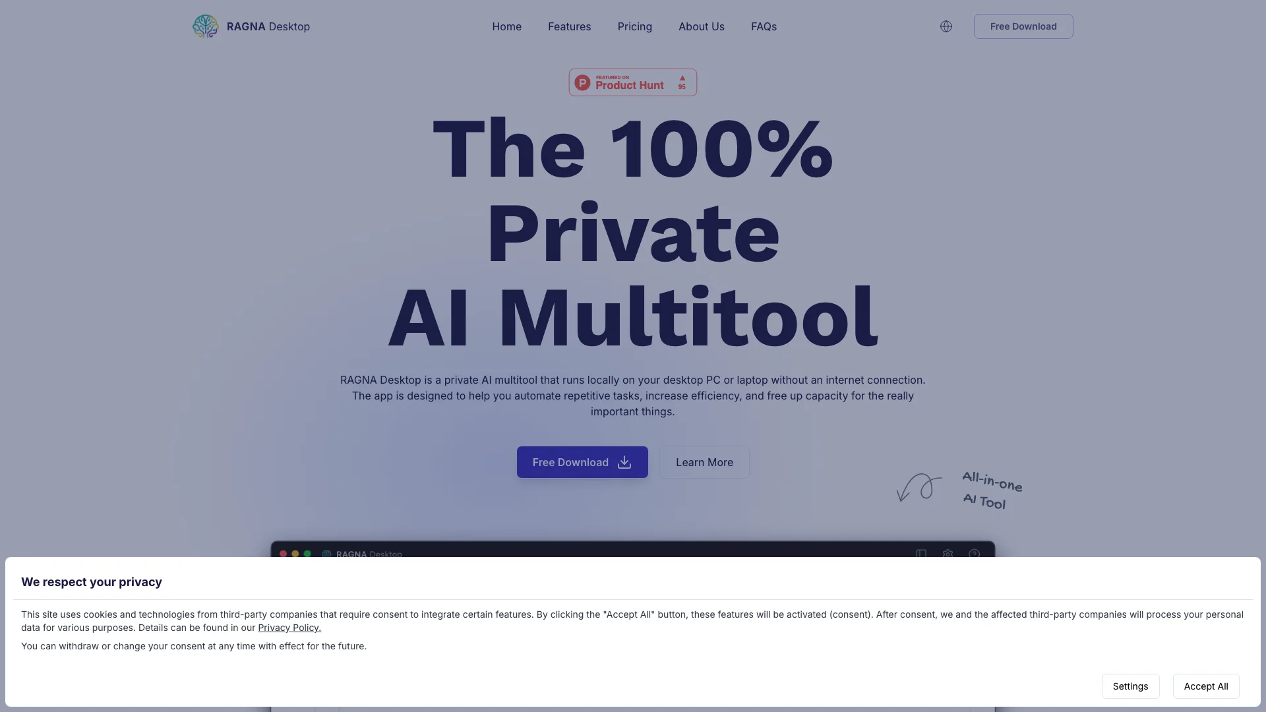This screenshot has height=712, width=1266.
Task: Open the Home navigation menu item
Action: click(x=507, y=26)
